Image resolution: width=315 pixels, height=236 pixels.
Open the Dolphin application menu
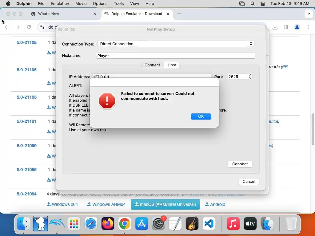(x=24, y=4)
